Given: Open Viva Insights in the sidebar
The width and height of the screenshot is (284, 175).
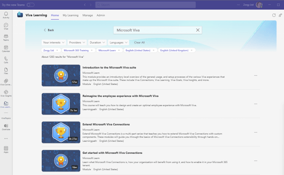Looking at the screenshot, I should pyautogui.click(x=6, y=93).
